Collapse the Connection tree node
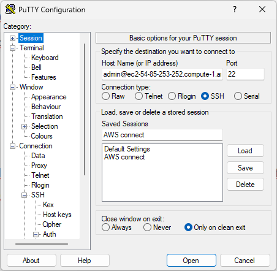This screenshot has height=271, width=277. [x=12, y=146]
